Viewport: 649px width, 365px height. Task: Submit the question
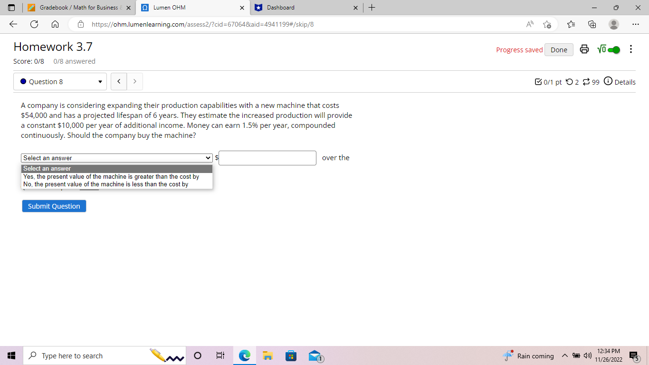point(54,206)
